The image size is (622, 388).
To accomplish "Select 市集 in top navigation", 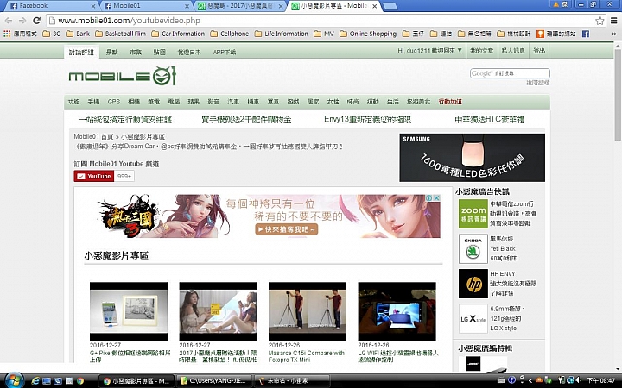I will tap(136, 52).
